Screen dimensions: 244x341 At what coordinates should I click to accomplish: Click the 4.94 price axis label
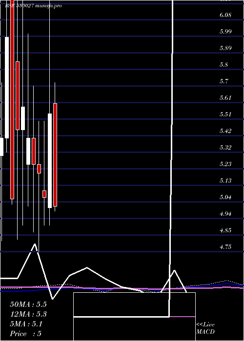click(x=225, y=214)
